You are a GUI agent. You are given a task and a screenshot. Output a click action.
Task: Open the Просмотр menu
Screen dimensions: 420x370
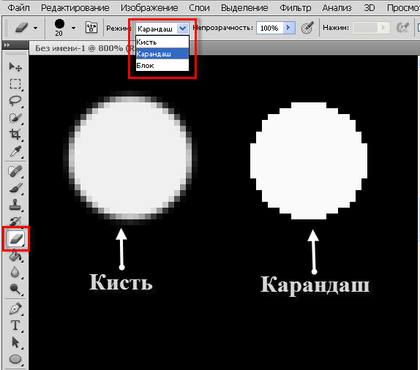(x=403, y=8)
